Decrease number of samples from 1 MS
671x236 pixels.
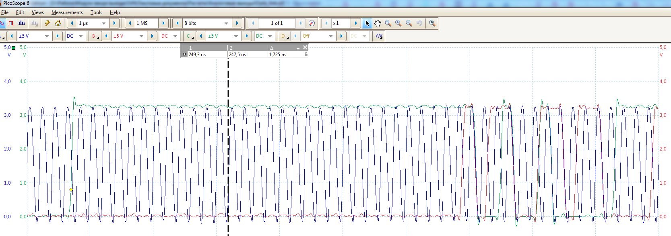coord(130,23)
